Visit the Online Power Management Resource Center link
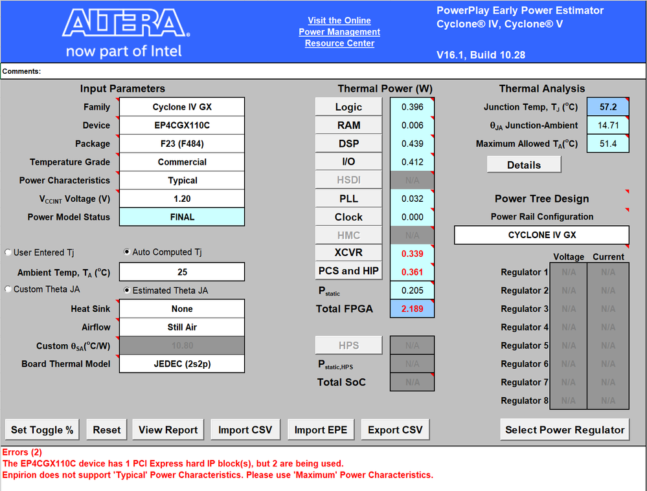This screenshot has width=647, height=491. 339,32
